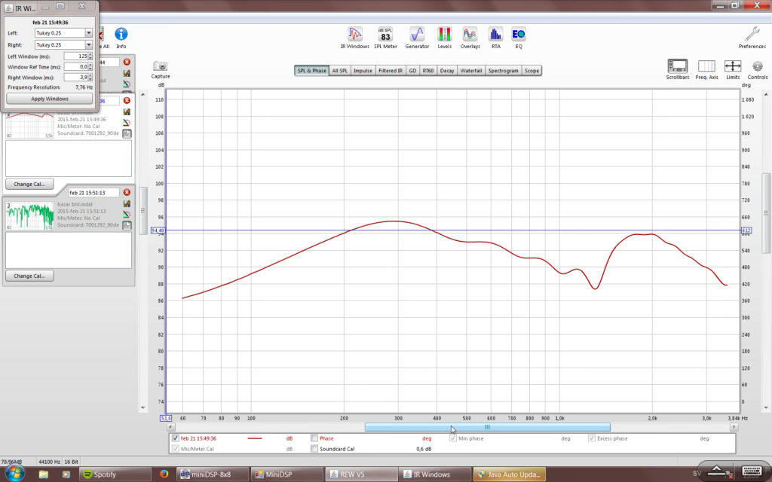
Task: Switch to miniDSP-8x8 taskbar window
Action: 212,474
